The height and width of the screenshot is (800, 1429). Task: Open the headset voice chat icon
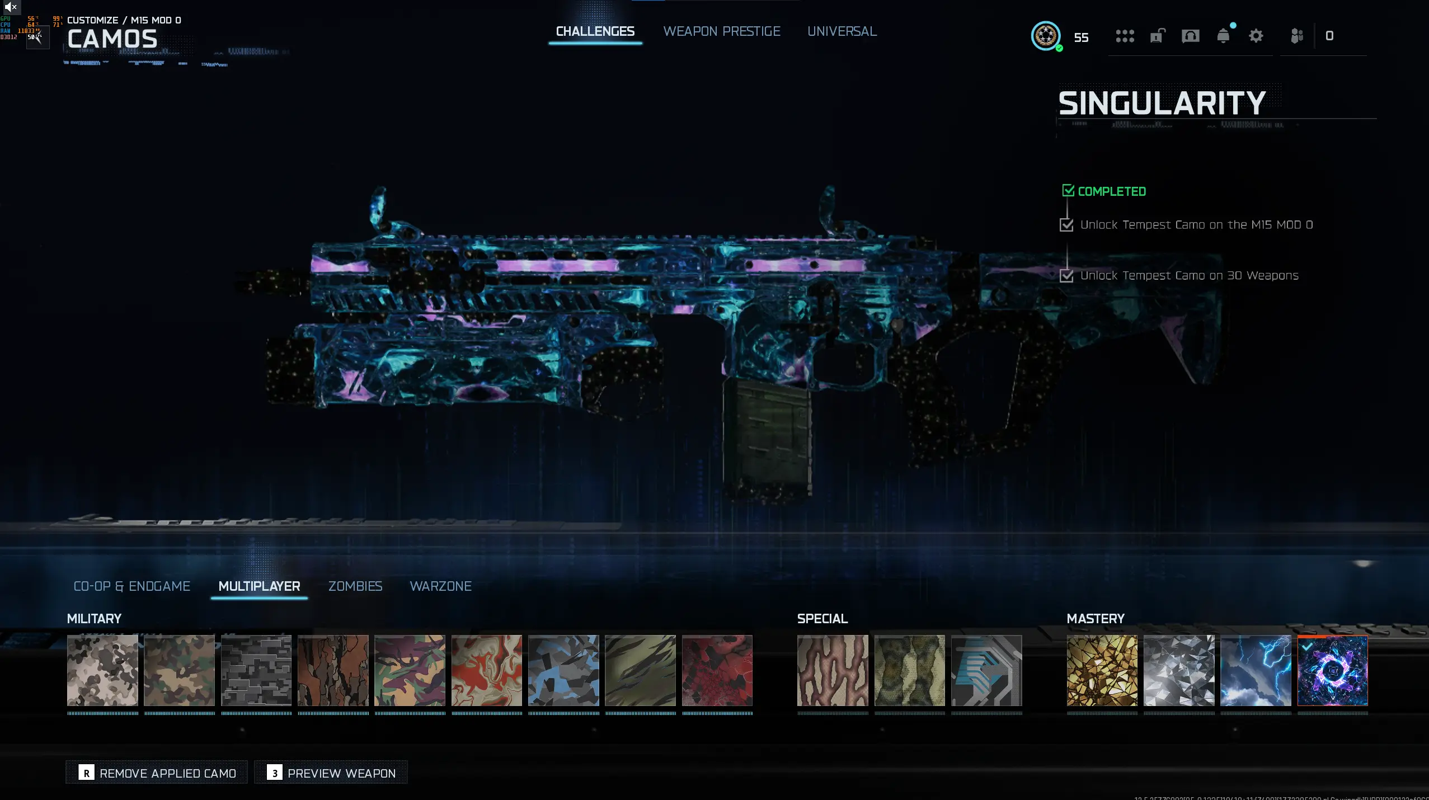(1190, 36)
